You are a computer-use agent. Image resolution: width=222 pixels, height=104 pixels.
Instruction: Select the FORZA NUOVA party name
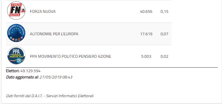tap(43, 11)
